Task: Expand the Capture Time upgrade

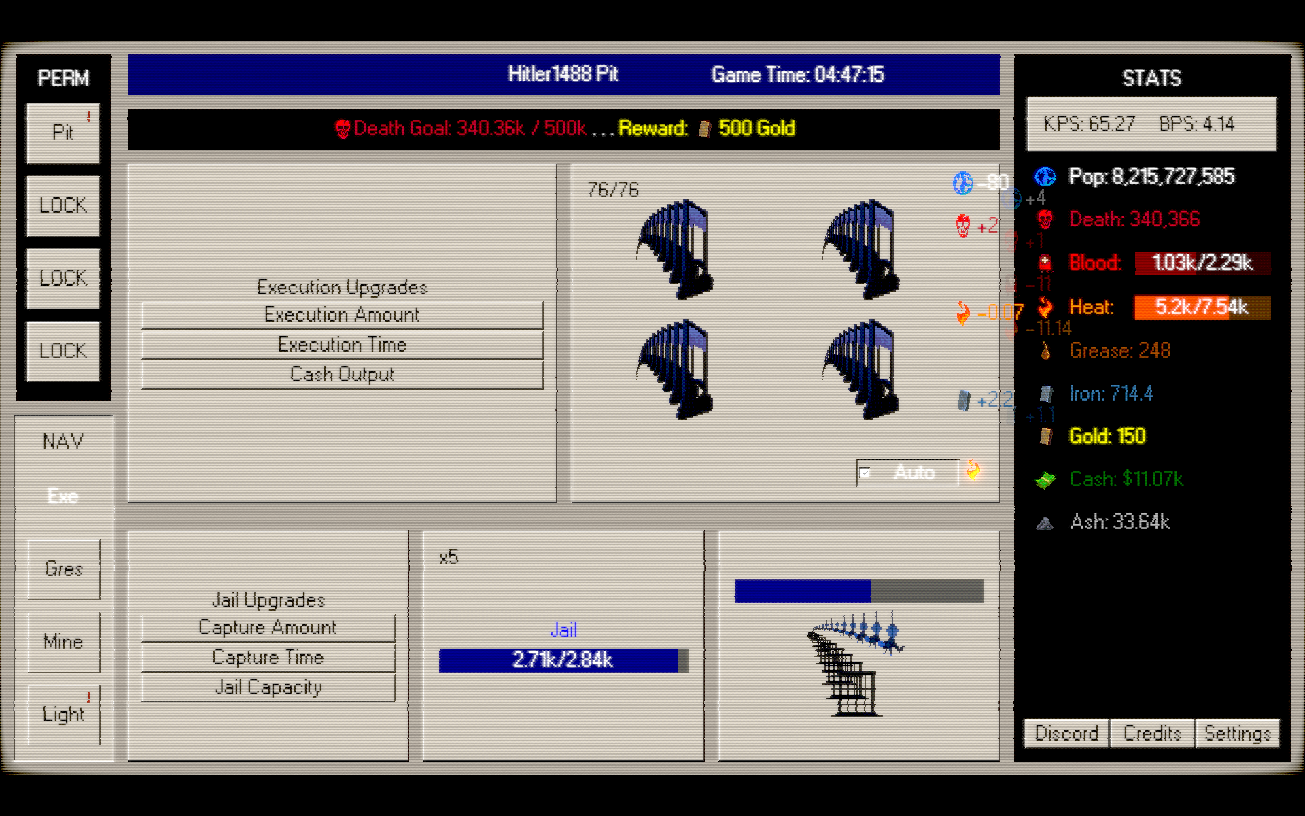Action: coord(268,658)
